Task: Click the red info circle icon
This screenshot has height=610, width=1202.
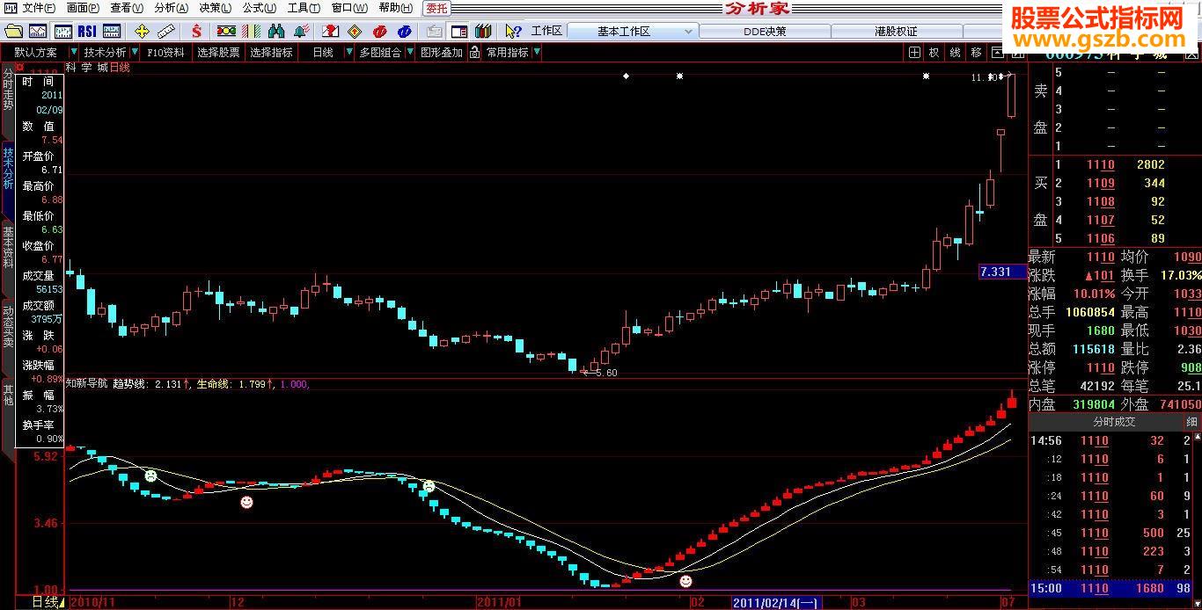Action: (380, 31)
